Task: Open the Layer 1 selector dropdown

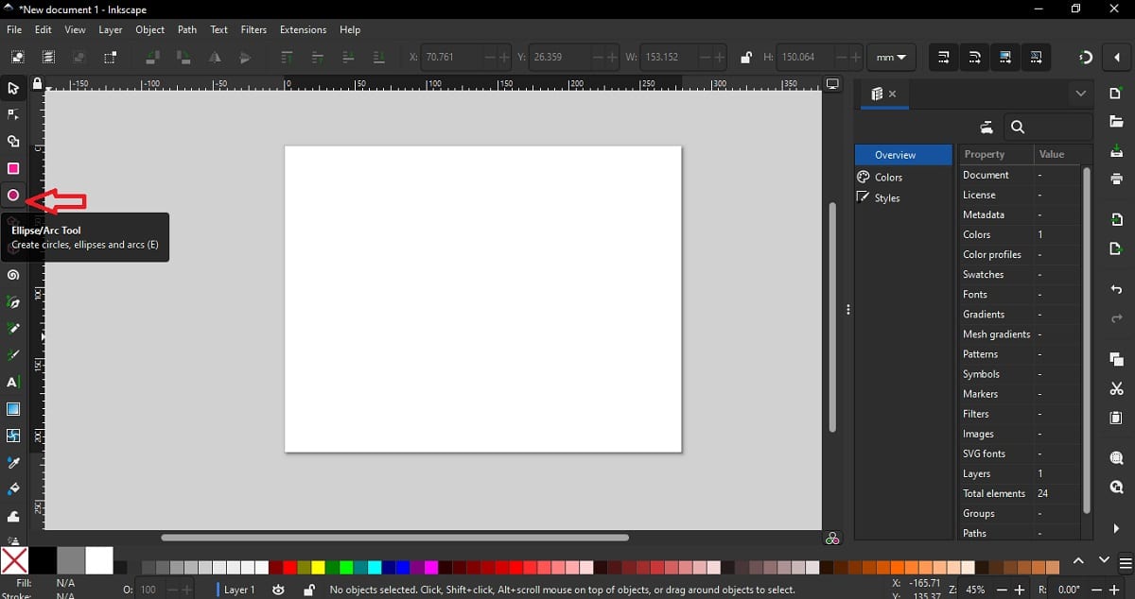Action: pyautogui.click(x=239, y=590)
